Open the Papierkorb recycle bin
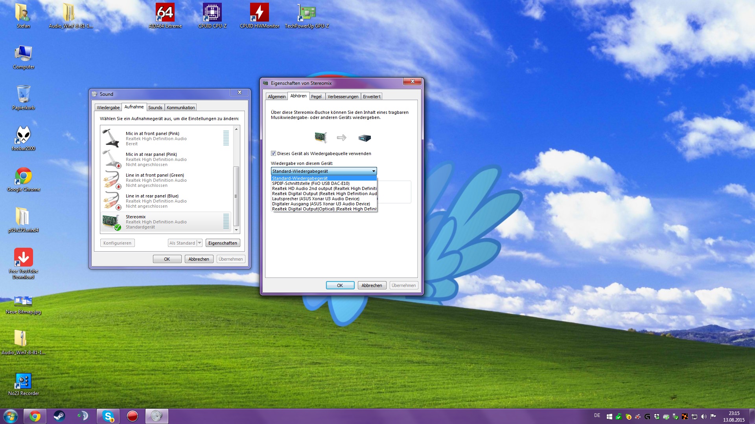The height and width of the screenshot is (424, 755). pos(24,94)
